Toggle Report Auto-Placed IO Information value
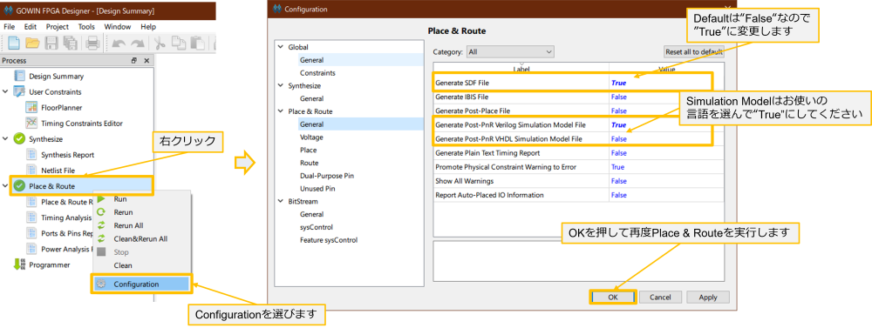This screenshot has width=872, height=328. tap(619, 195)
